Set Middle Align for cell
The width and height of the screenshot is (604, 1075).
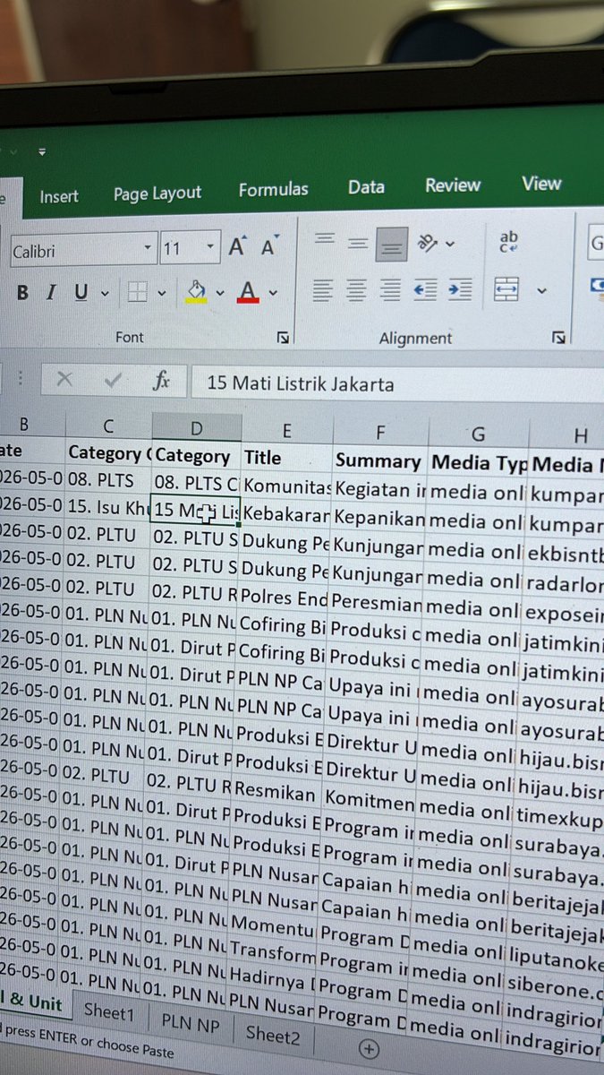(x=358, y=243)
